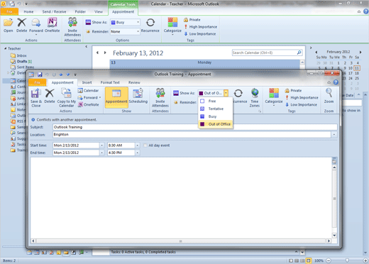Open the Folder tab in main Outlook

click(x=80, y=12)
